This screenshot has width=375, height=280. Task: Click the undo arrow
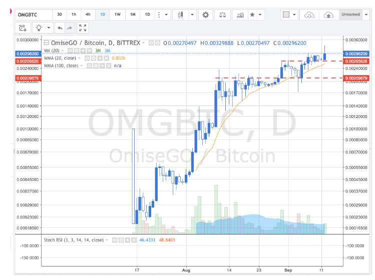(x=60, y=28)
